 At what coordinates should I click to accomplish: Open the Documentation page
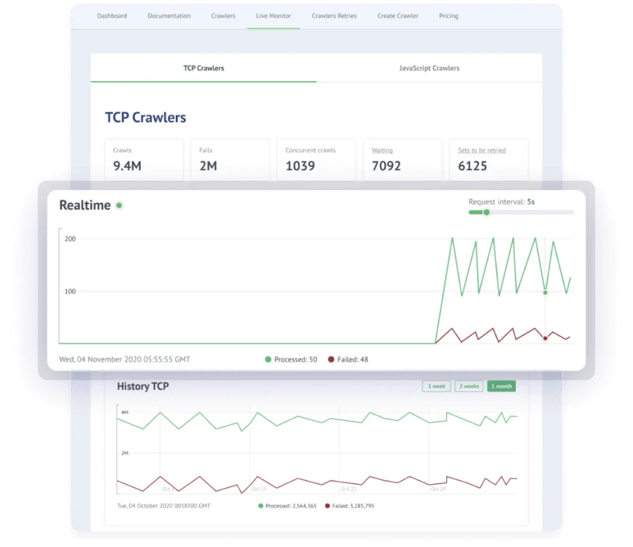(x=169, y=16)
